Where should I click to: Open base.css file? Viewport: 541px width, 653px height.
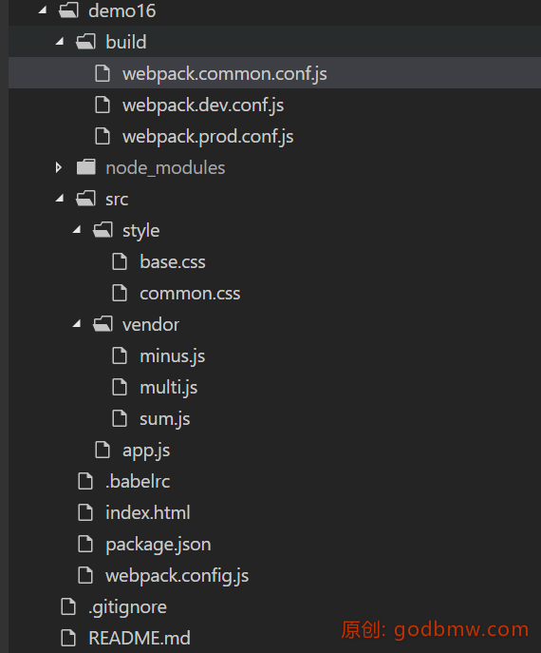173,262
